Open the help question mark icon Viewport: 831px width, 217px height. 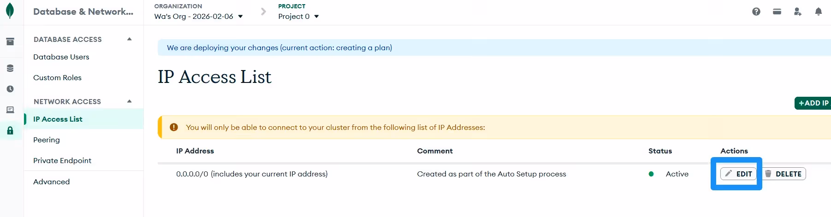coord(756,12)
